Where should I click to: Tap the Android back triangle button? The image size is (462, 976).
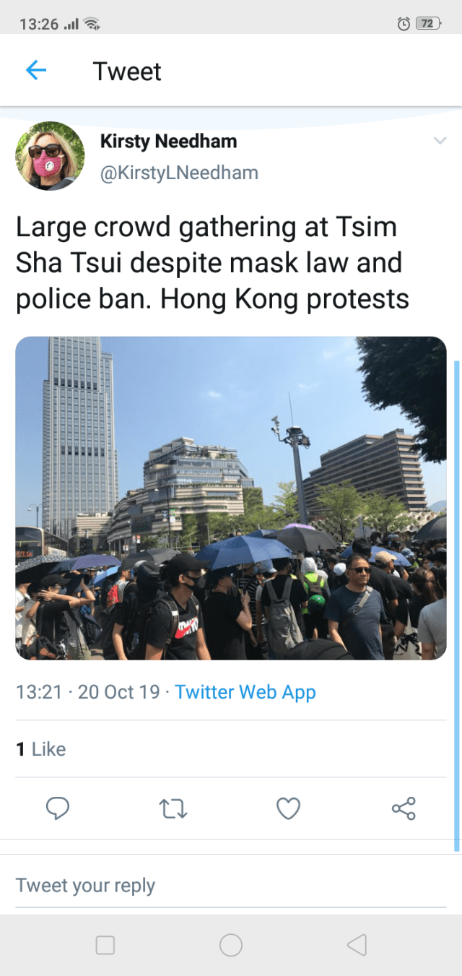click(357, 945)
